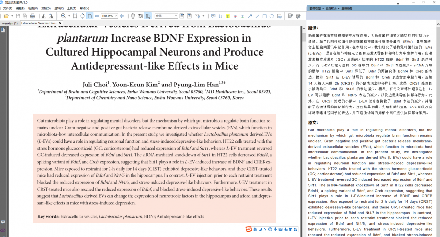Viewport: 440px width, 237px height.
Task: Click the open file folder icon
Action: point(5,16)
